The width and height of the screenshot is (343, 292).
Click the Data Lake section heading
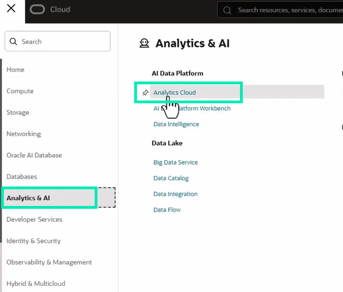tap(167, 143)
